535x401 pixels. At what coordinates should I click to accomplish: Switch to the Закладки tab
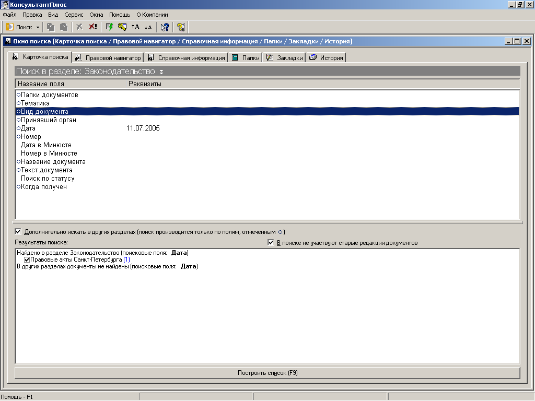click(x=285, y=57)
